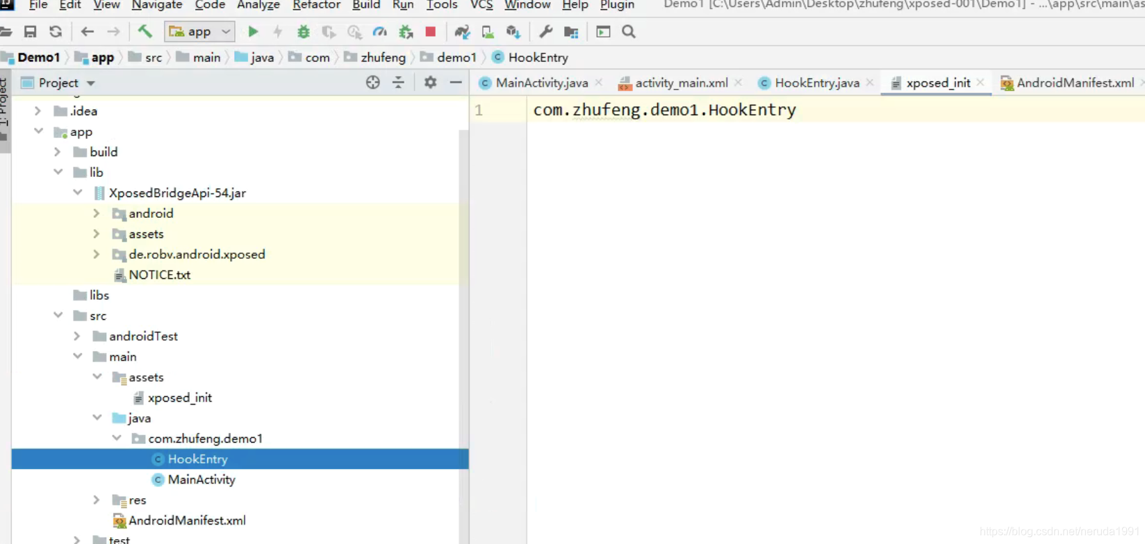
Task: Expand the .idea folder
Action: [x=38, y=111]
